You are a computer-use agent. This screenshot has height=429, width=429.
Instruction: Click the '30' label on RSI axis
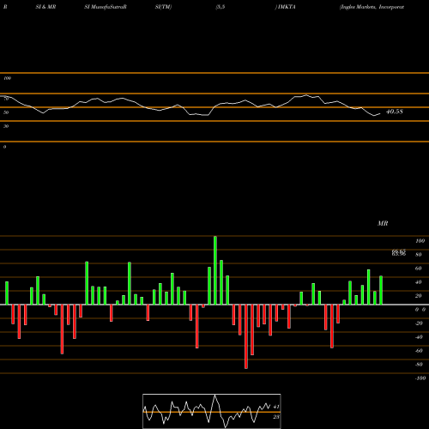tap(6, 126)
